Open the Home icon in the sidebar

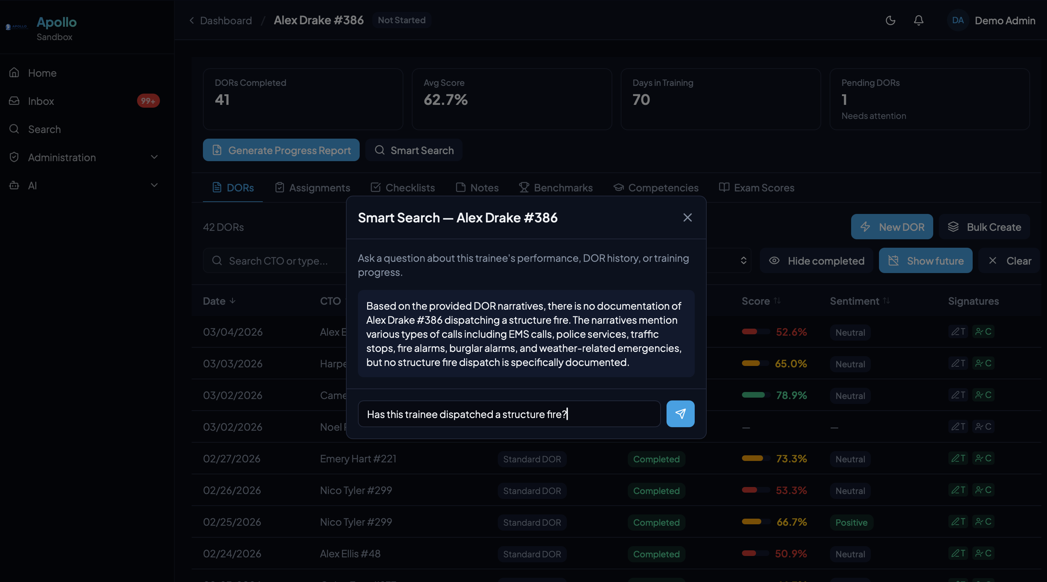14,72
